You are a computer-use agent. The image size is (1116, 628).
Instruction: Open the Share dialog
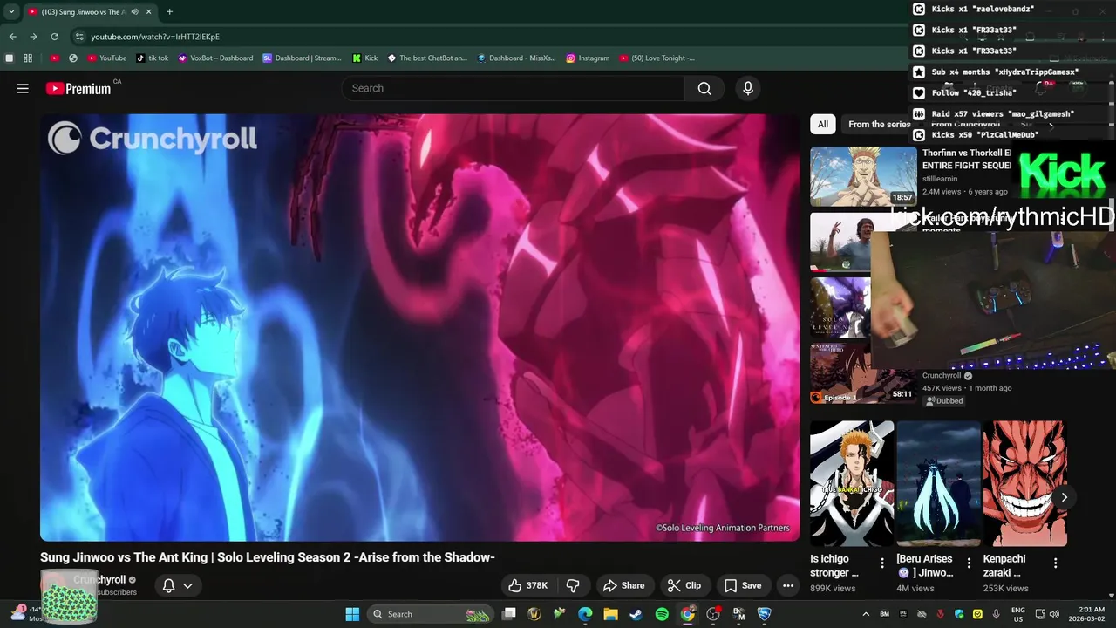point(623,585)
